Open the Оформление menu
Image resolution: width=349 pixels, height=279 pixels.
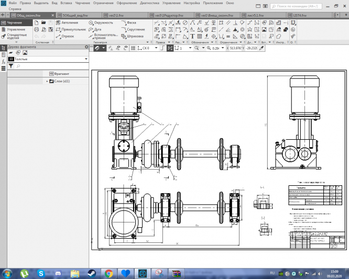(x=127, y=3)
